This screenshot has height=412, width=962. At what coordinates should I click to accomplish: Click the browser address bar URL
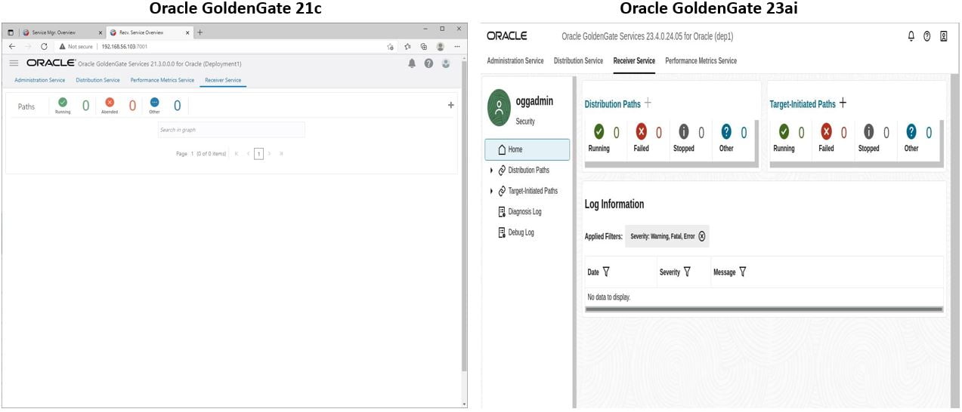125,46
